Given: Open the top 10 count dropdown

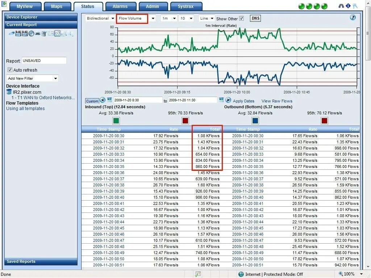Looking at the screenshot, I should (187, 18).
